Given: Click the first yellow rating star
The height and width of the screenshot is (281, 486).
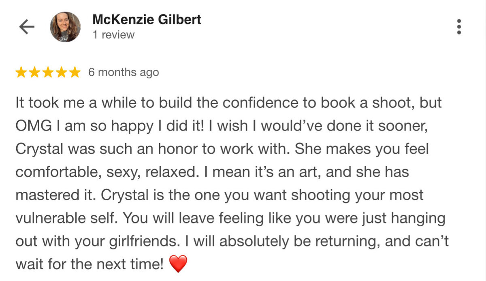Looking at the screenshot, I should point(22,73).
